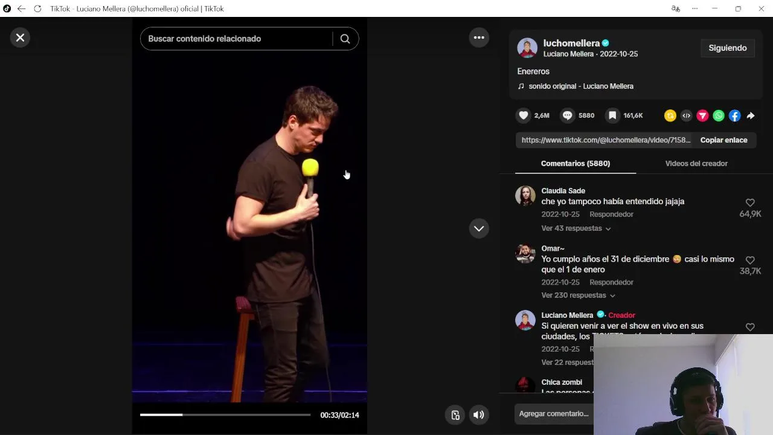This screenshot has width=773, height=435.
Task: Click the browser back arrow
Action: point(21,8)
